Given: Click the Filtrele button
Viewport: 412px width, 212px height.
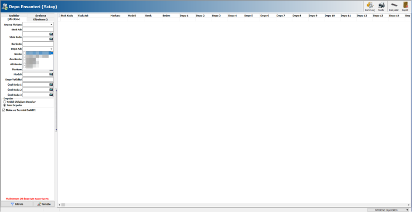Looking at the screenshot, I should (17, 204).
